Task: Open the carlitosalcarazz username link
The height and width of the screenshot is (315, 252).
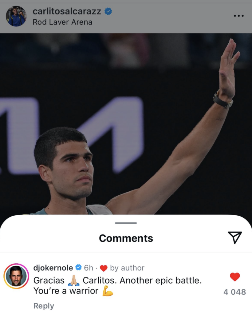Action: [x=67, y=11]
